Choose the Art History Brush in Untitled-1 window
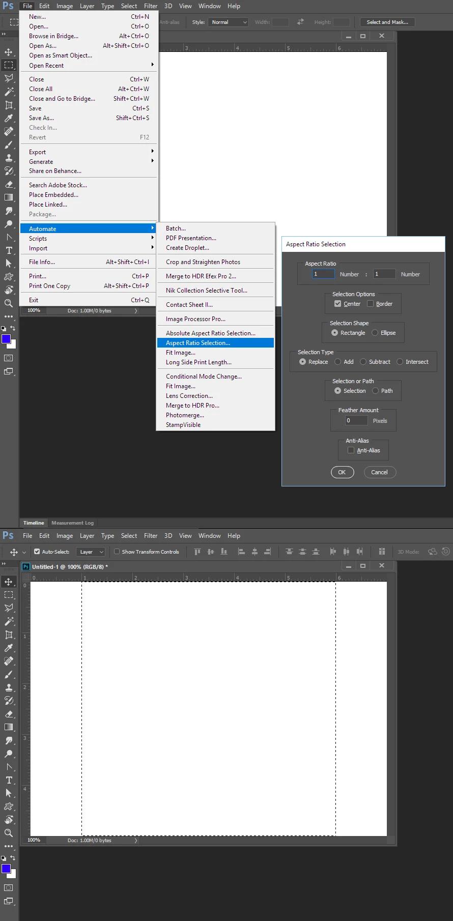 pyautogui.click(x=9, y=701)
